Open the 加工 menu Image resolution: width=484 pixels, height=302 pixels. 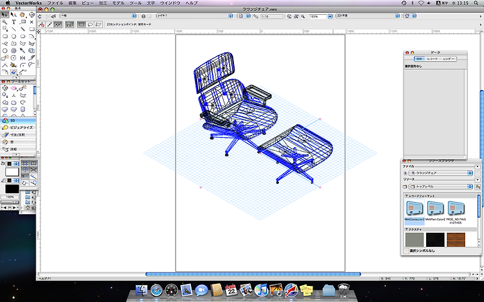(103, 3)
